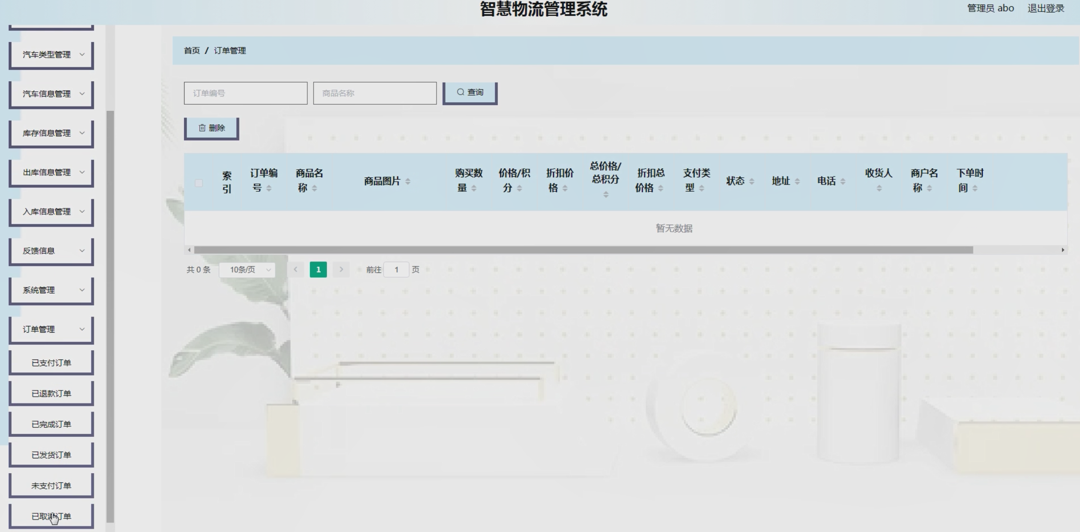1080x532 pixels.
Task: Sort by address column arrows
Action: pos(797,182)
